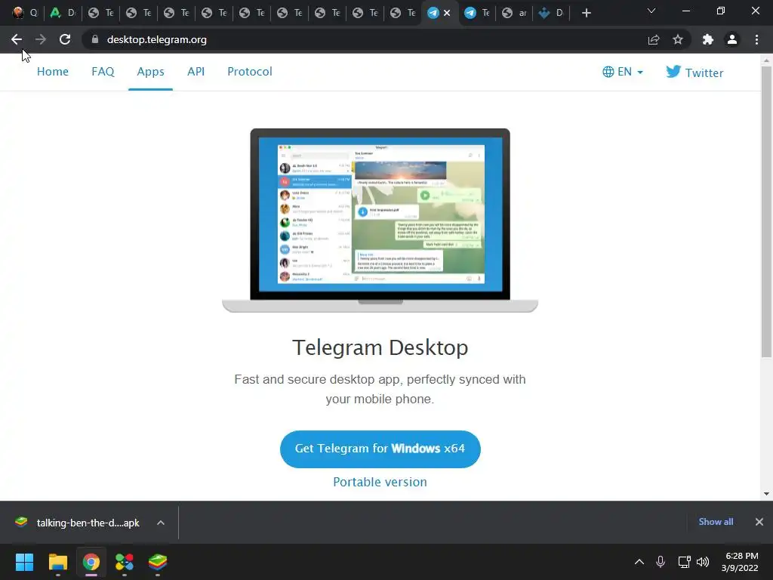Screen dimensions: 773x580
Task: Open the FAQ page
Action: point(103,72)
